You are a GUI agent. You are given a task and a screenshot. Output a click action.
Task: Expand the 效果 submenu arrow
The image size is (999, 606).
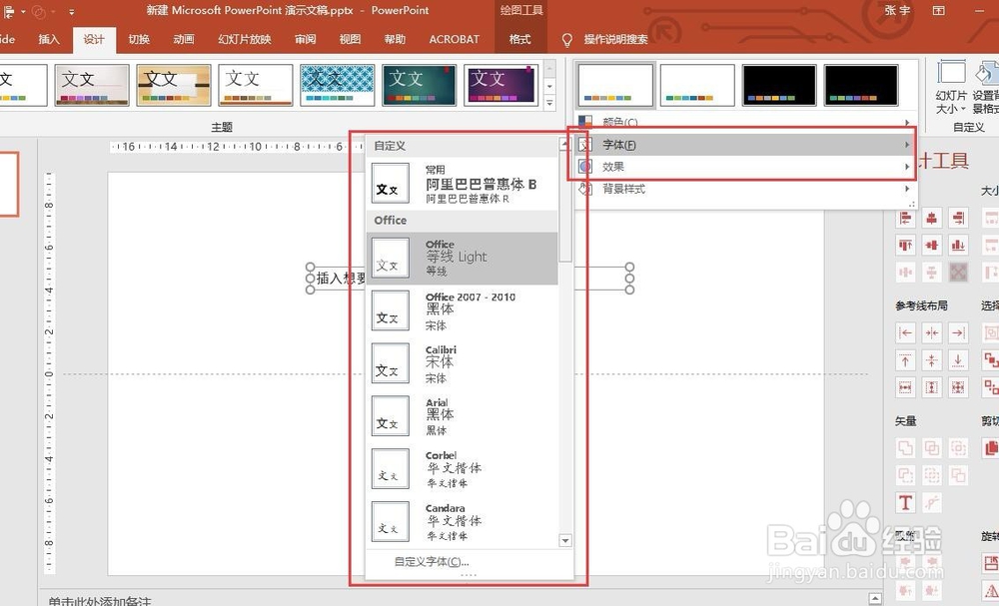tap(907, 167)
